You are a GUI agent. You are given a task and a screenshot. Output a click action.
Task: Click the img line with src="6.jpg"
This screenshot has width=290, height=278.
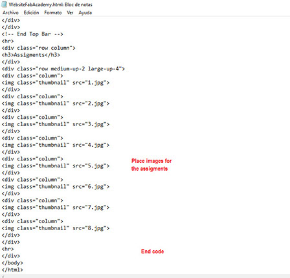tap(56, 187)
